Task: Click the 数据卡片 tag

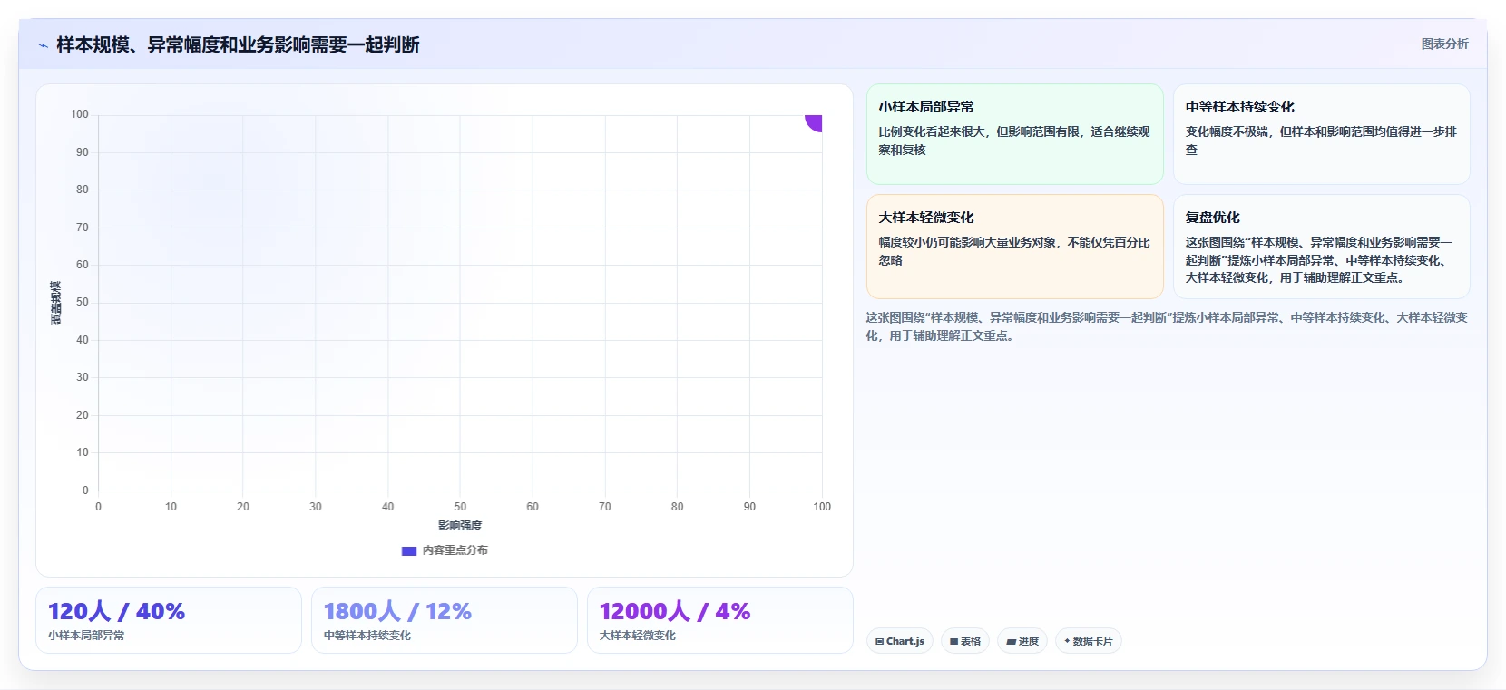Action: [x=1089, y=641]
